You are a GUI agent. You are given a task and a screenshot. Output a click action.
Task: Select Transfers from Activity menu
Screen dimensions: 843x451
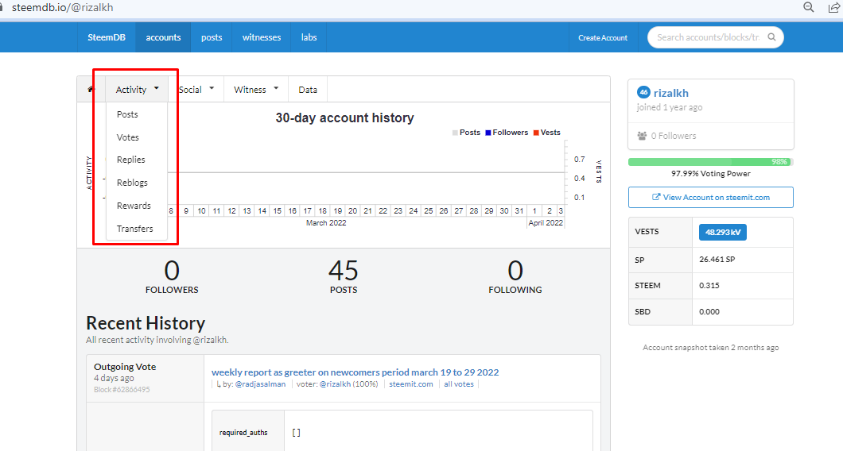[x=135, y=229]
